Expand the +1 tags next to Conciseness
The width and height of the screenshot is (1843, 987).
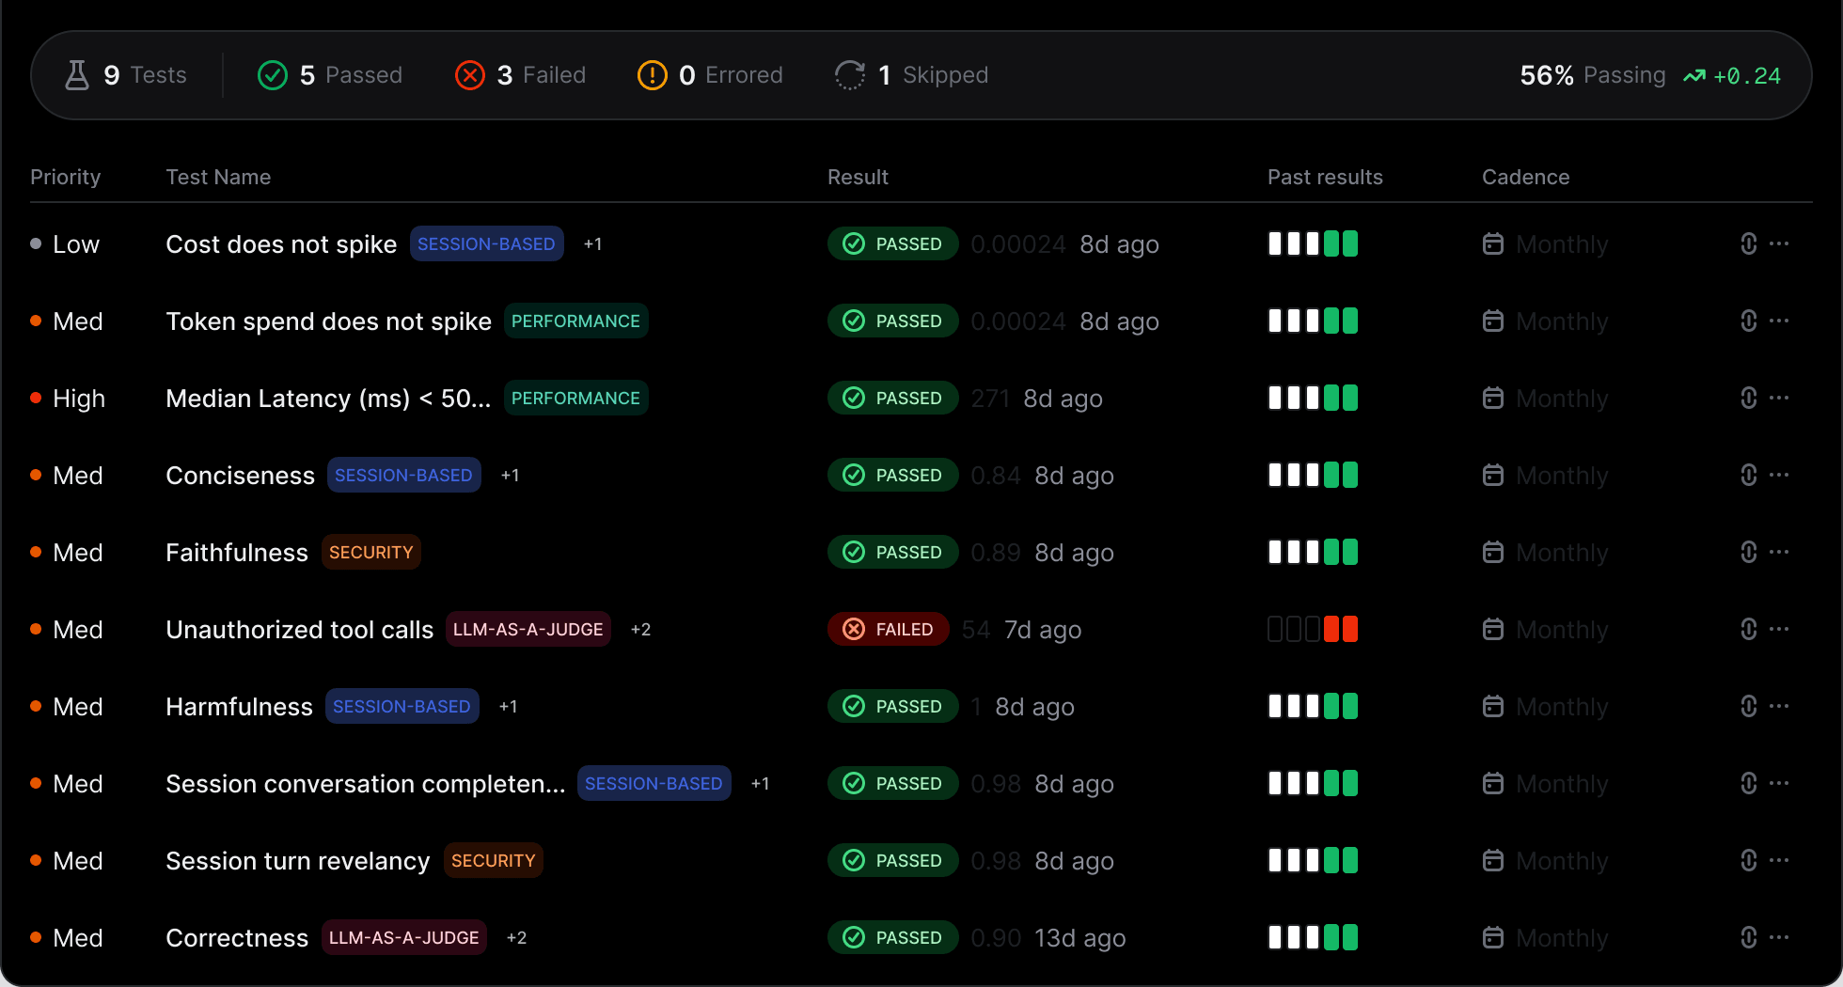coord(510,475)
